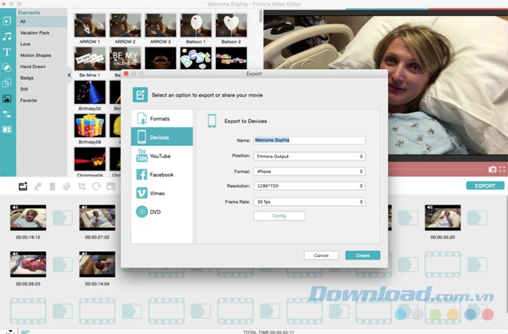Screen dimensions: 508x334
Task: Click the trash delete icon in toolbar
Action: [x=52, y=186]
